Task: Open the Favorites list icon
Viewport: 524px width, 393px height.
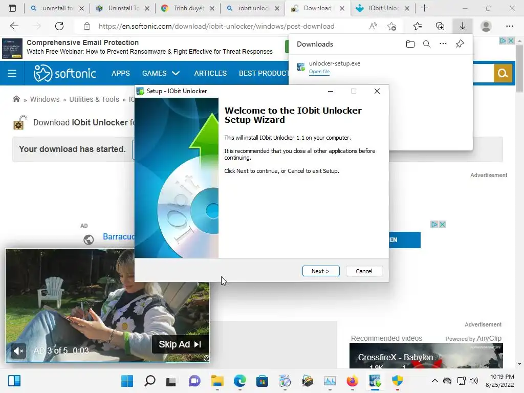Action: click(418, 26)
